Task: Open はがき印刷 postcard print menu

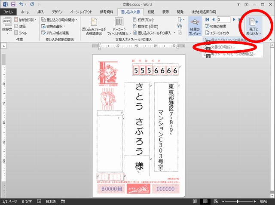Action: click(25, 20)
